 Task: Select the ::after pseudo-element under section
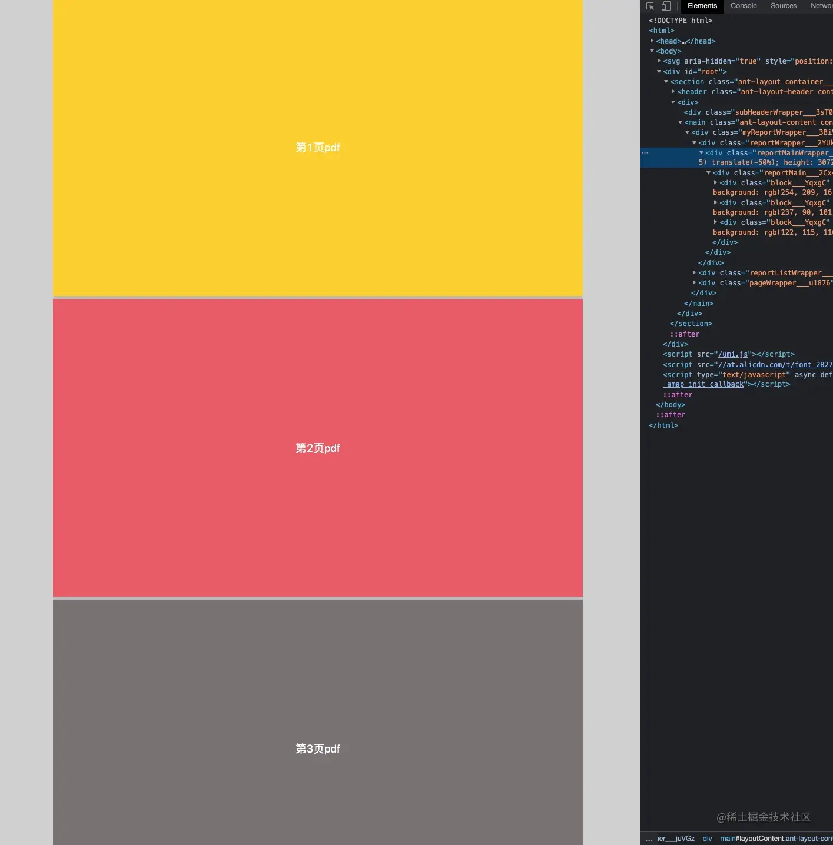[685, 334]
